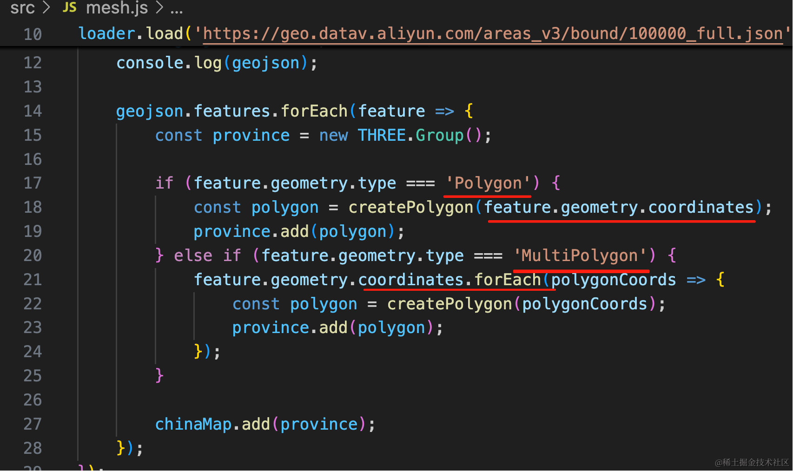Click 'polygon' argument on line 23
This screenshot has width=793, height=471.
pyautogui.click(x=391, y=328)
